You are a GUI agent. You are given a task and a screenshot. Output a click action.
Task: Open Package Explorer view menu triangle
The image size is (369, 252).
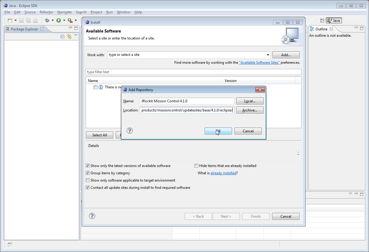76,35
